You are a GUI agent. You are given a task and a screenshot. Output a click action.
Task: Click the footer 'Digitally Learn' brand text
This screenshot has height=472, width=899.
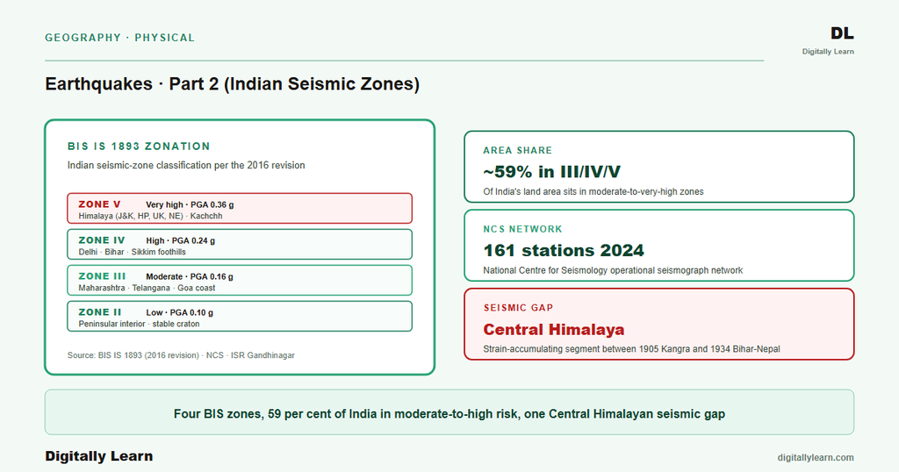tap(99, 456)
